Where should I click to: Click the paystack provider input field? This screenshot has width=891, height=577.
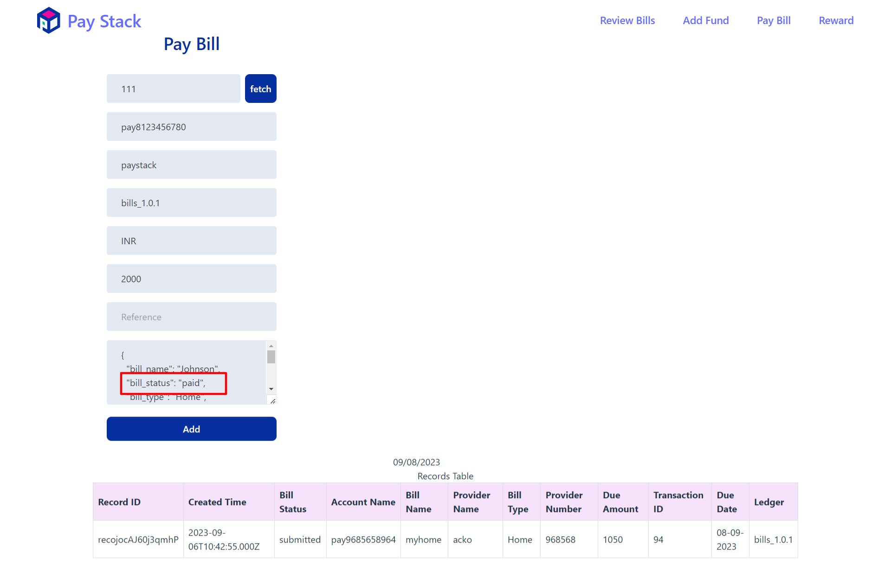click(191, 165)
